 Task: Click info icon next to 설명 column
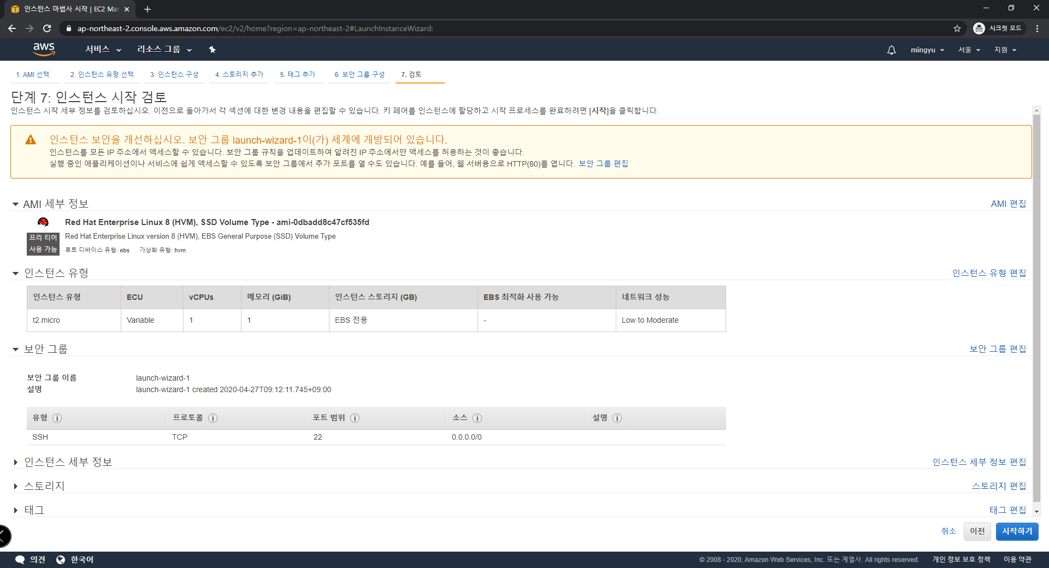(x=617, y=418)
